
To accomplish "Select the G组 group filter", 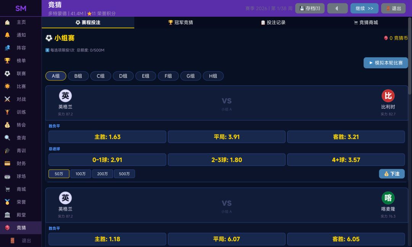I will [191, 76].
